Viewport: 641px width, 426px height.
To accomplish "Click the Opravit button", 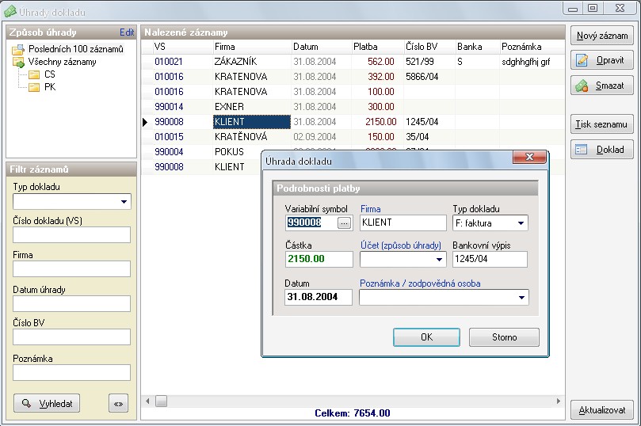I will point(601,60).
